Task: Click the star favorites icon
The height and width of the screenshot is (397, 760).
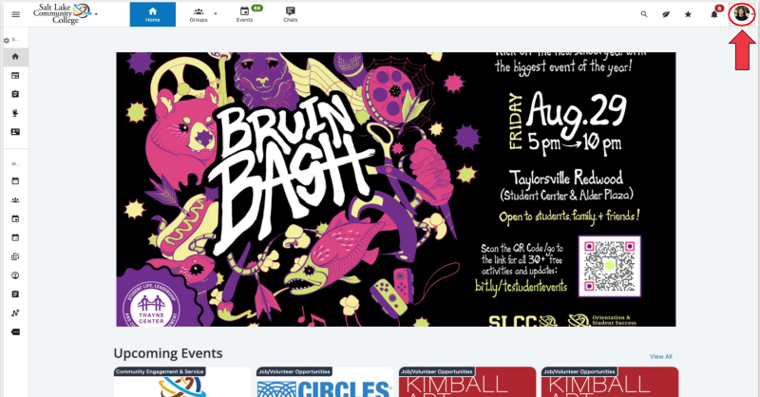Action: tap(688, 14)
